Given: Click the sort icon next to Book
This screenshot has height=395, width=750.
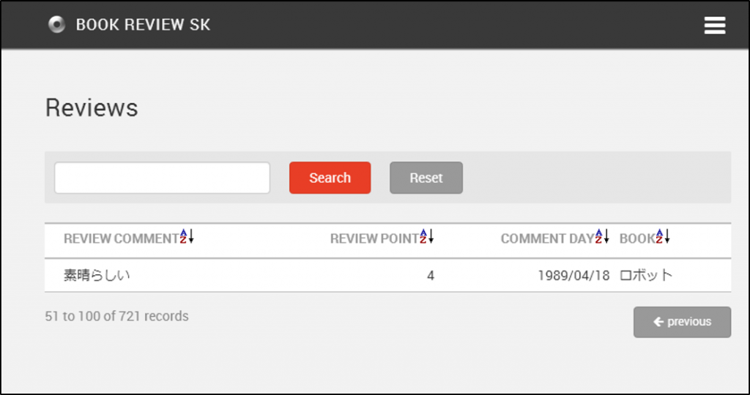Looking at the screenshot, I should (x=663, y=237).
